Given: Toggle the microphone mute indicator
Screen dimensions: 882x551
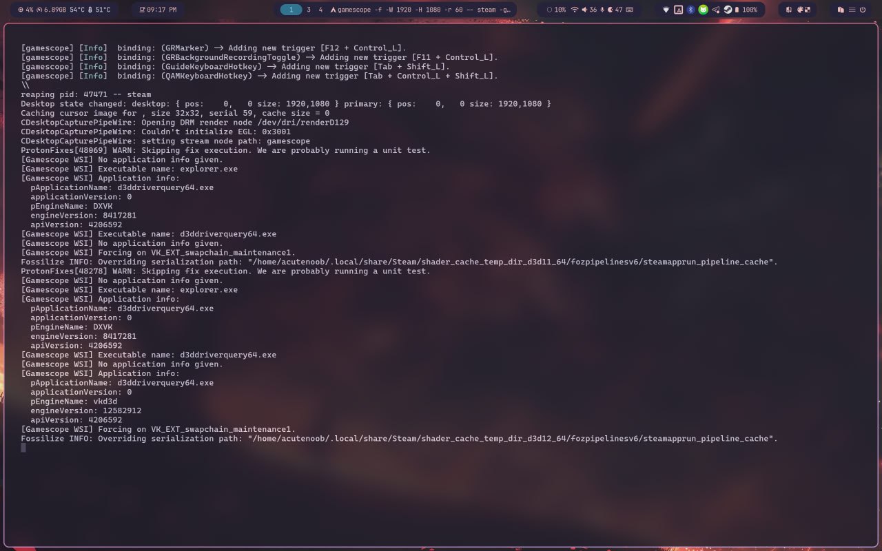Looking at the screenshot, I should pos(603,10).
